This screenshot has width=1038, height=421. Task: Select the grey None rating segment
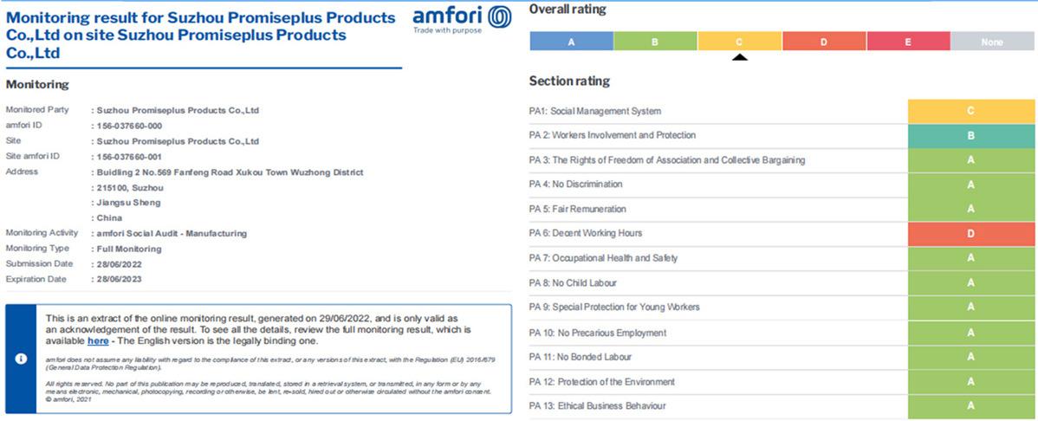point(992,41)
